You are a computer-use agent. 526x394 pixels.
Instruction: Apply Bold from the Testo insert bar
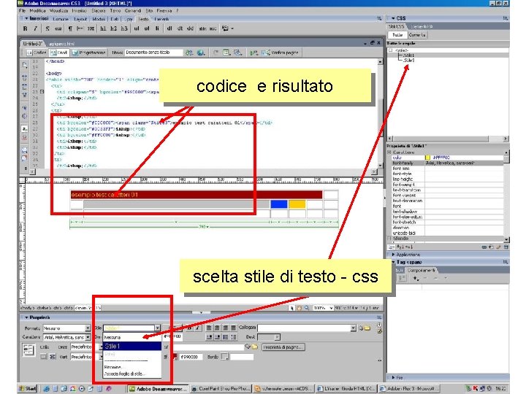click(x=25, y=28)
